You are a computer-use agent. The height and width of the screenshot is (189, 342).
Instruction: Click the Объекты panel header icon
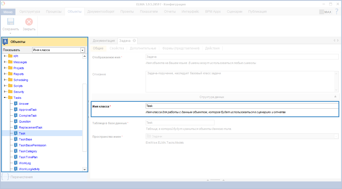point(5,42)
